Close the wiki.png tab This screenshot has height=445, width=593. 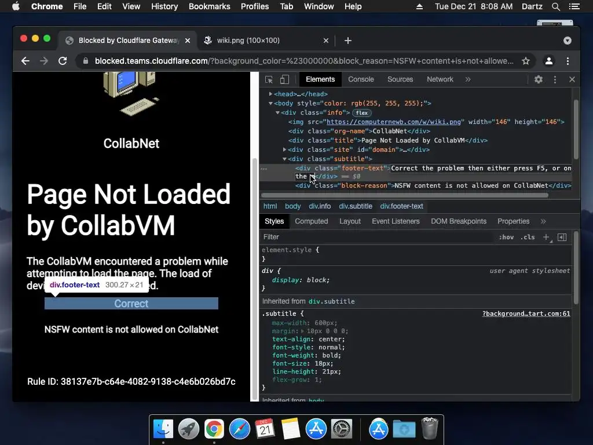(x=326, y=41)
